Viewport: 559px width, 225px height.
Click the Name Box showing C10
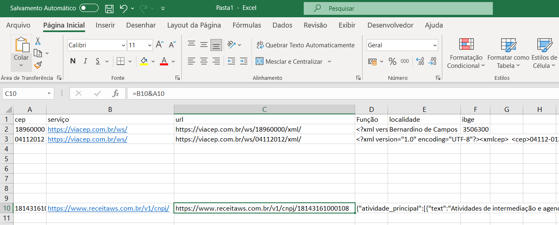click(x=28, y=94)
